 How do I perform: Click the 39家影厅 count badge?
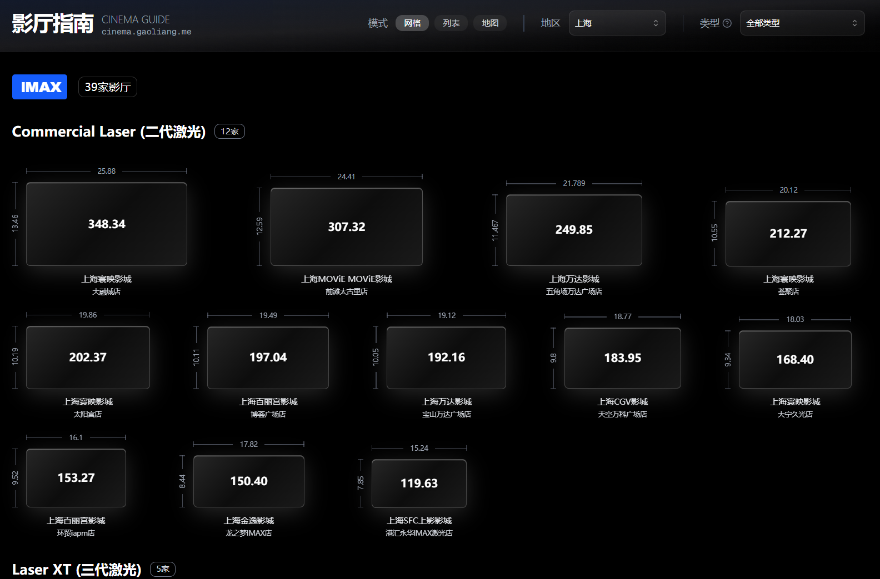(x=108, y=87)
